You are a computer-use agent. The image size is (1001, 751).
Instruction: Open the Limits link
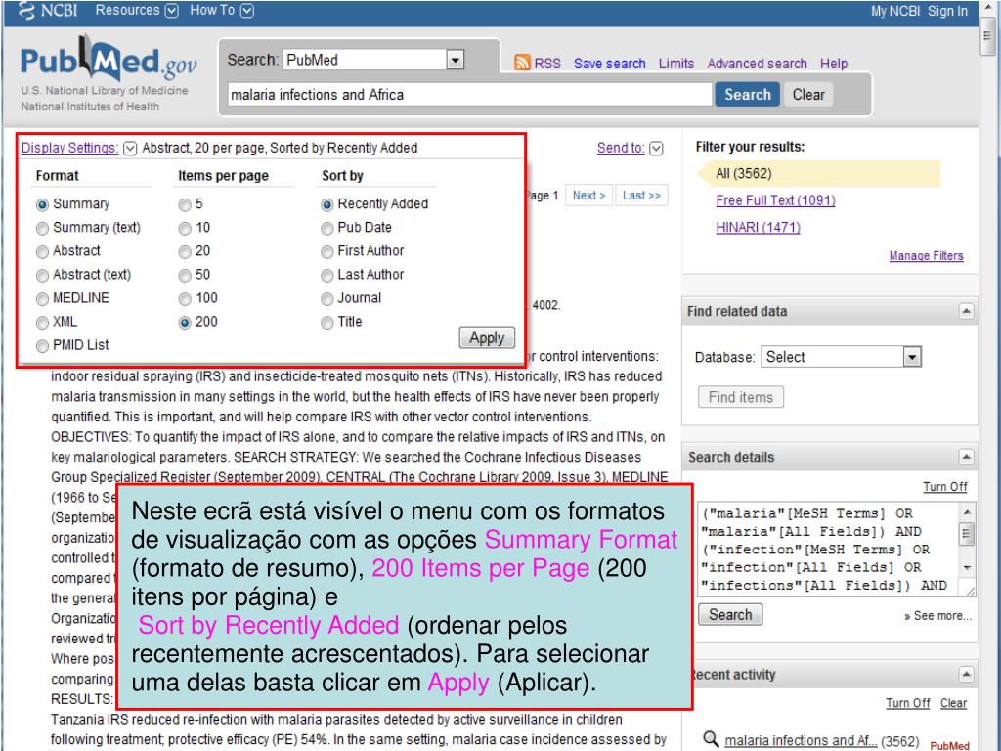[x=676, y=64]
